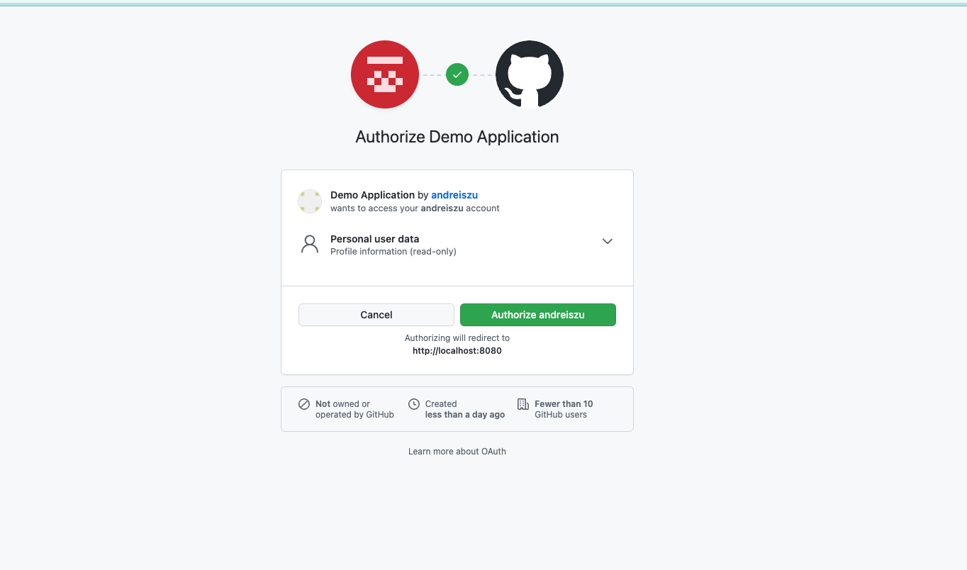
Task: Click the Not owned or operated by GitHub text
Action: 354,409
